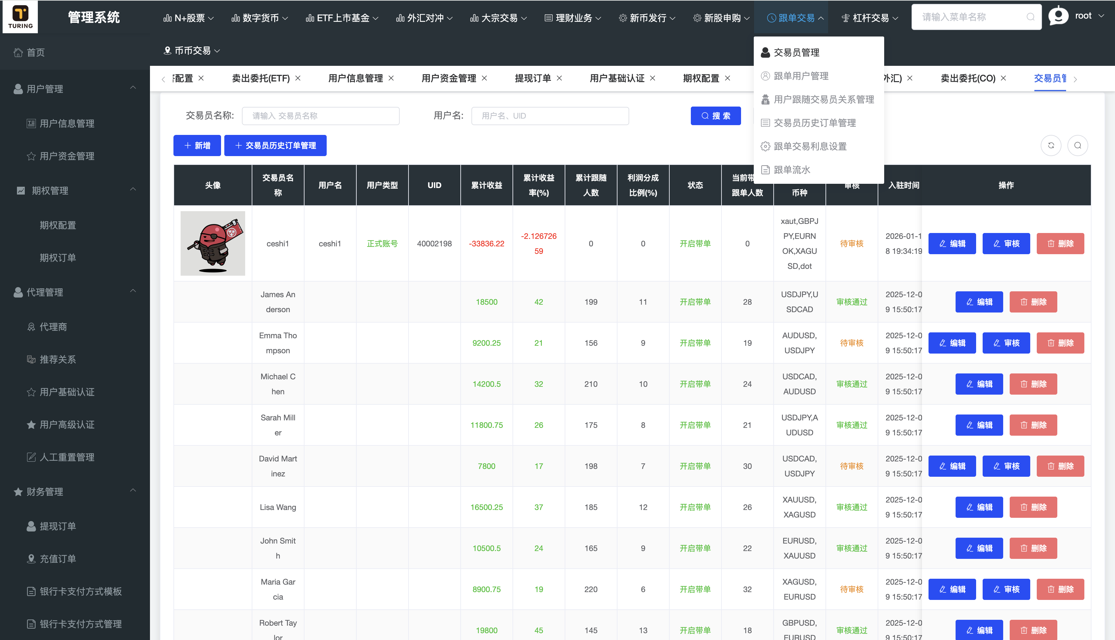Select the 首页 home icon in the sidebar
The image size is (1115, 640).
pos(19,52)
